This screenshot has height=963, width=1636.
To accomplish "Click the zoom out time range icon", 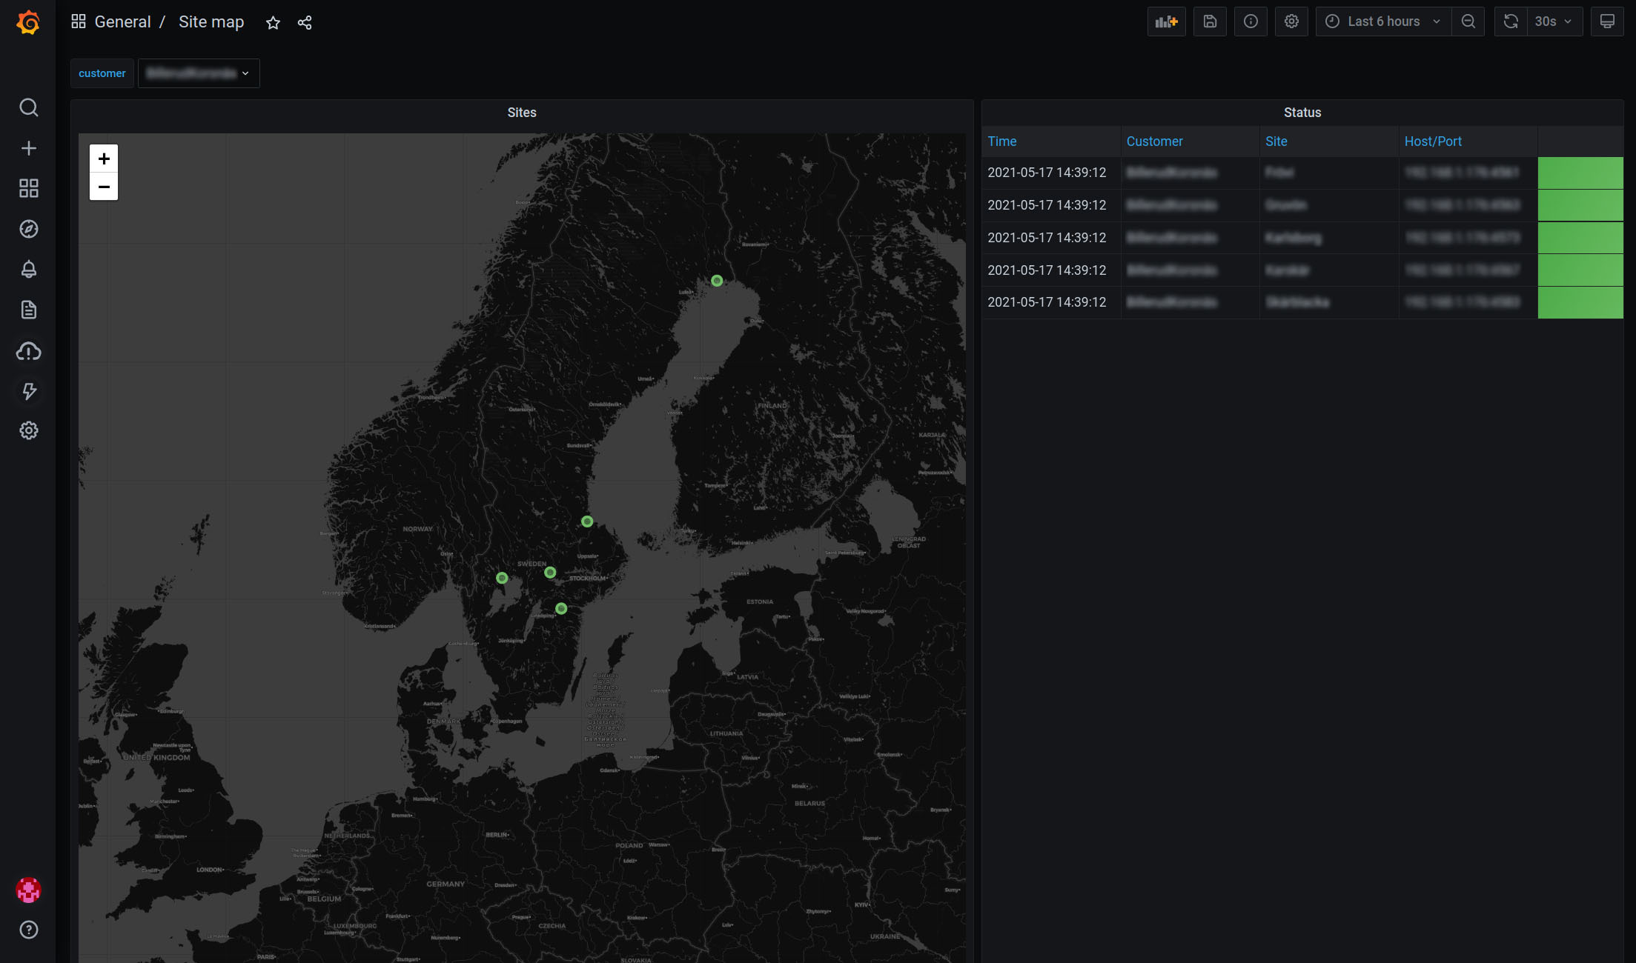I will 1468,21.
